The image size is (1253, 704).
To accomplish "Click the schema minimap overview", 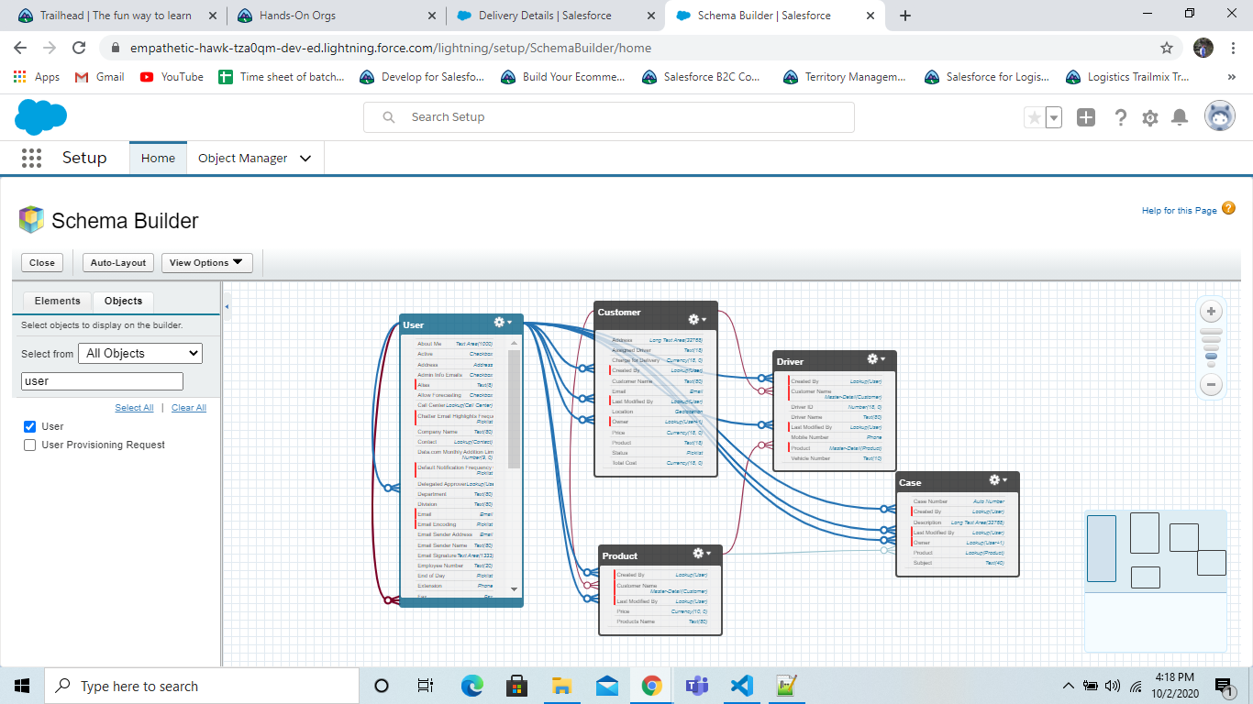I will click(1156, 580).
